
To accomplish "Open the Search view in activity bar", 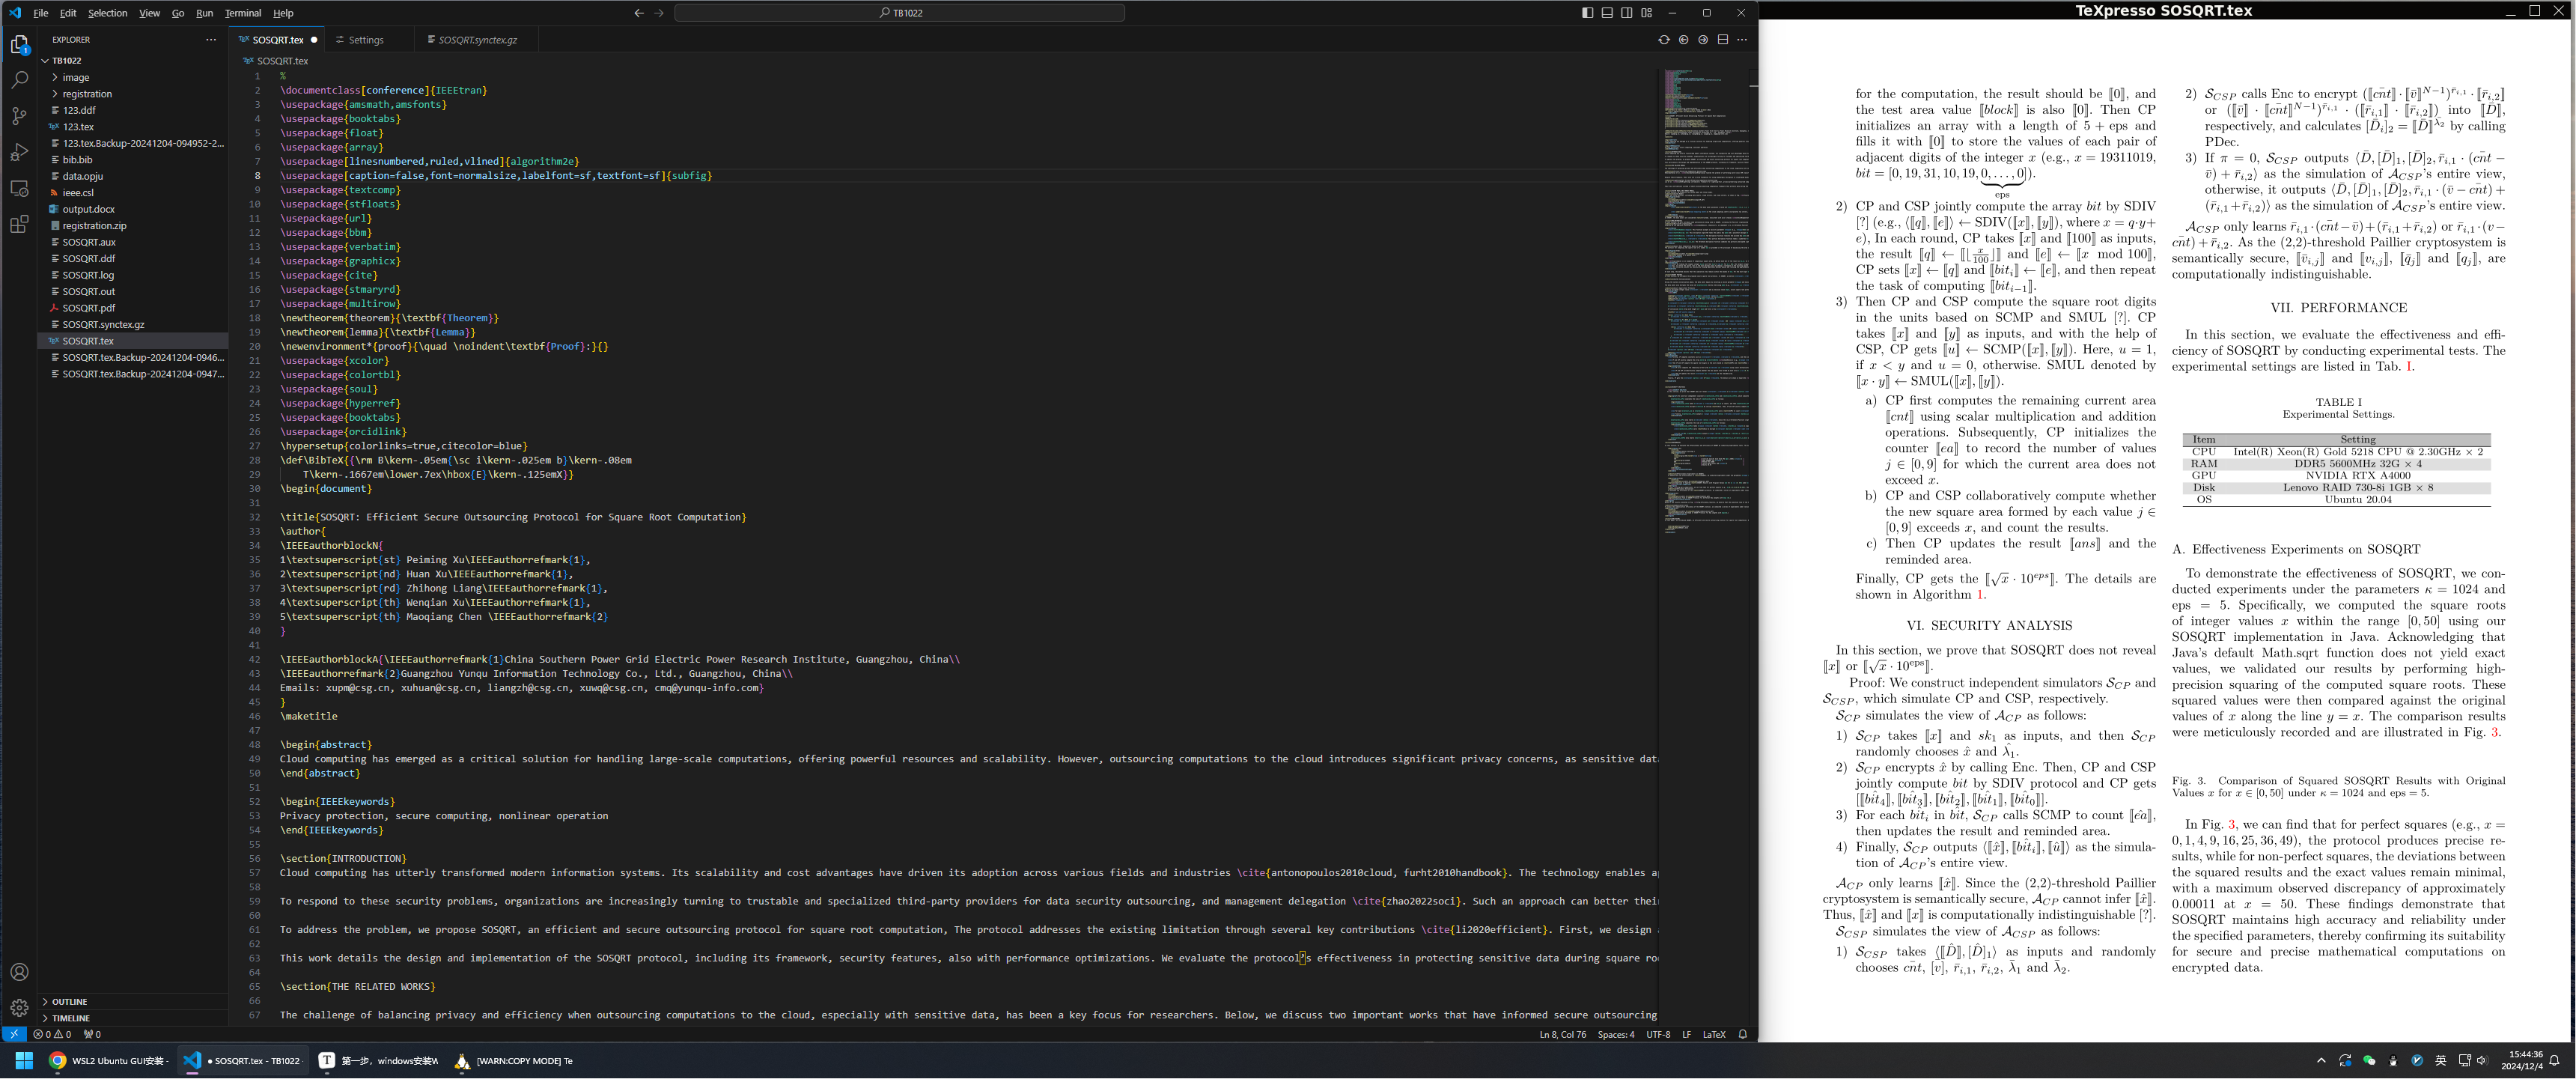I will [19, 80].
